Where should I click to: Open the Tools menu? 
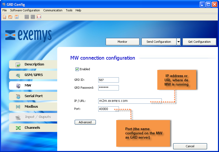click(x=69, y=10)
